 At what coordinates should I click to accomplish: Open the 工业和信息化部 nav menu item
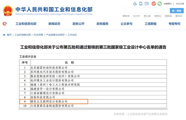(x=26, y=24)
